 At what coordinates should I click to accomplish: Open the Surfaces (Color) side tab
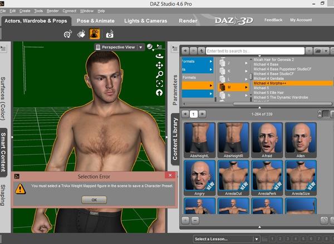(x=3, y=98)
